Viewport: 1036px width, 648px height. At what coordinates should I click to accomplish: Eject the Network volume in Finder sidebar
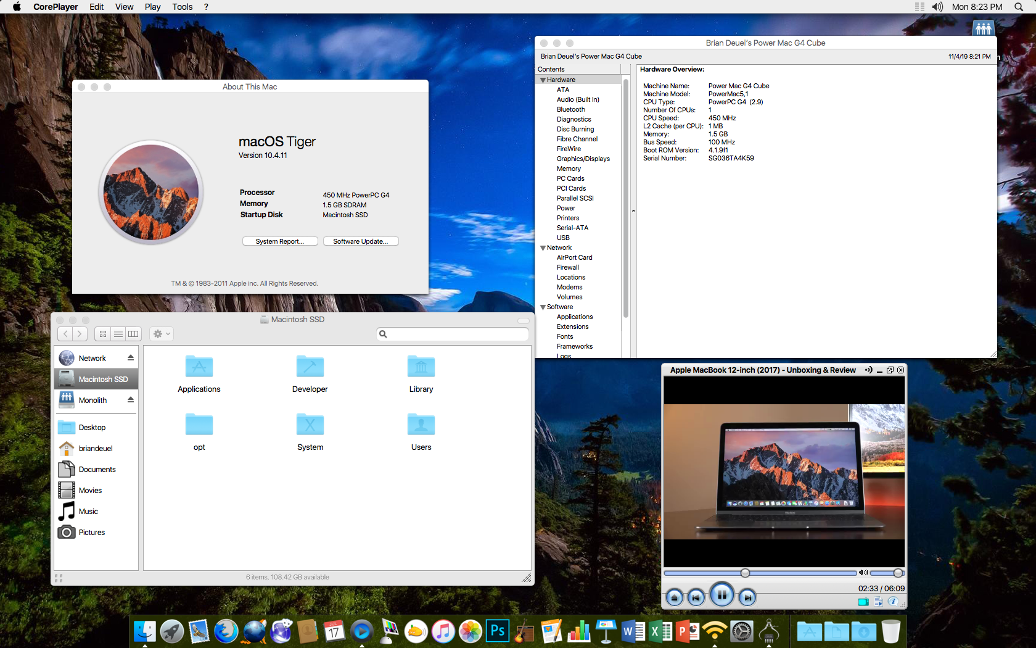(x=131, y=358)
